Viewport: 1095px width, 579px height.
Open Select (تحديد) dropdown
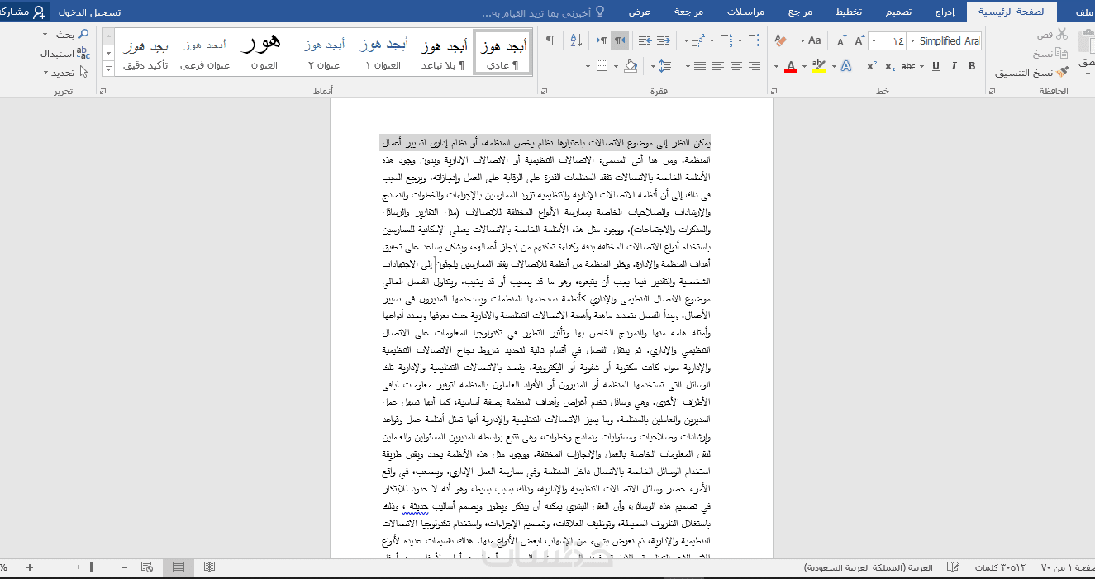(x=66, y=73)
